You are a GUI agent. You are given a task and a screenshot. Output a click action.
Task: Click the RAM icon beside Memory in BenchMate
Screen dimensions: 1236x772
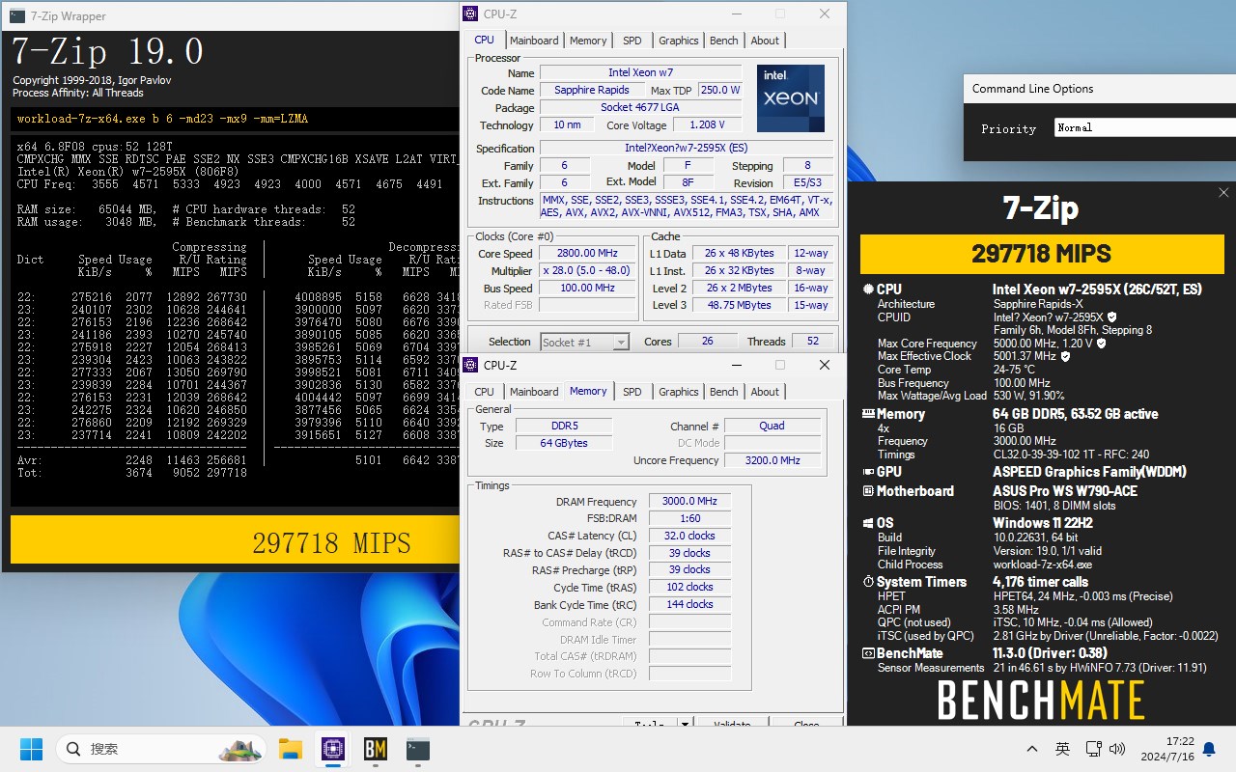point(868,414)
